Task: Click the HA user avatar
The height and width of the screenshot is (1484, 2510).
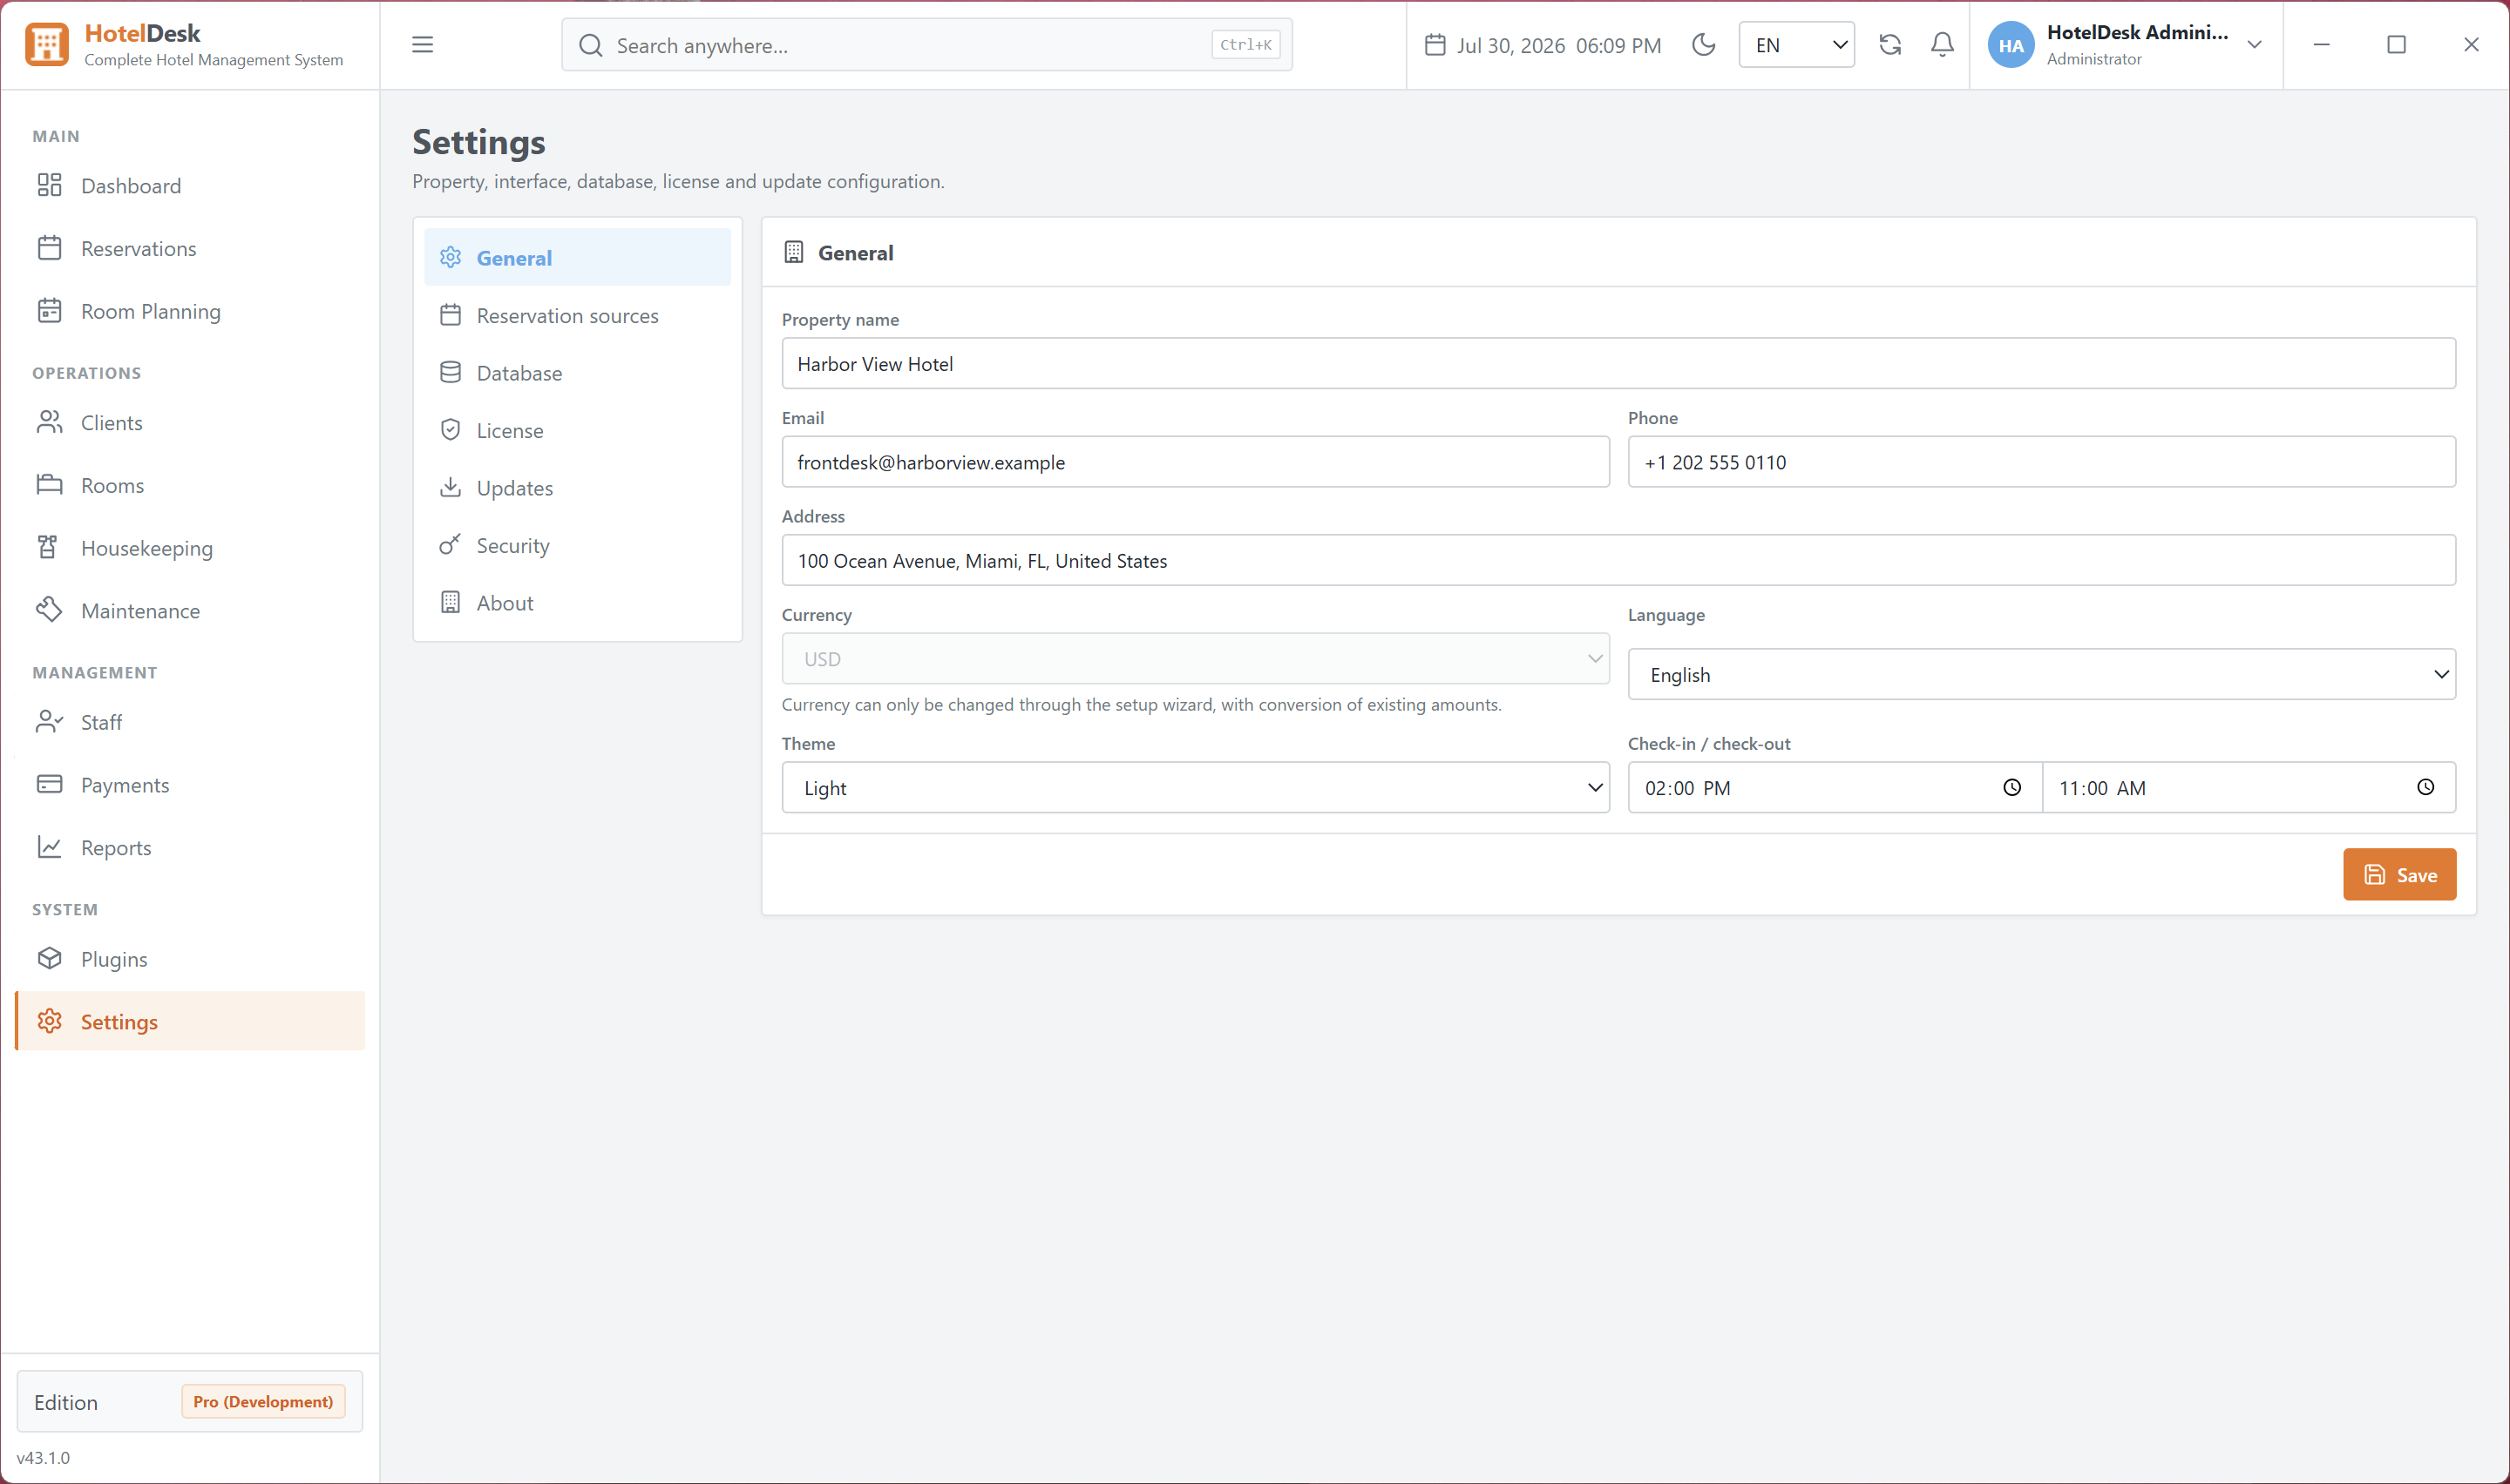Action: click(2010, 46)
